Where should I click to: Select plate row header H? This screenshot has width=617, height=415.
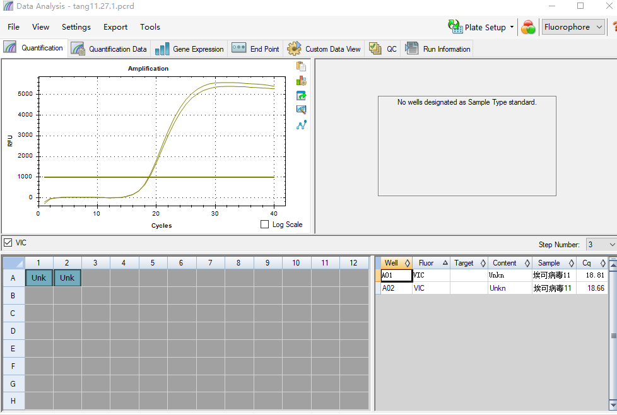click(13, 401)
